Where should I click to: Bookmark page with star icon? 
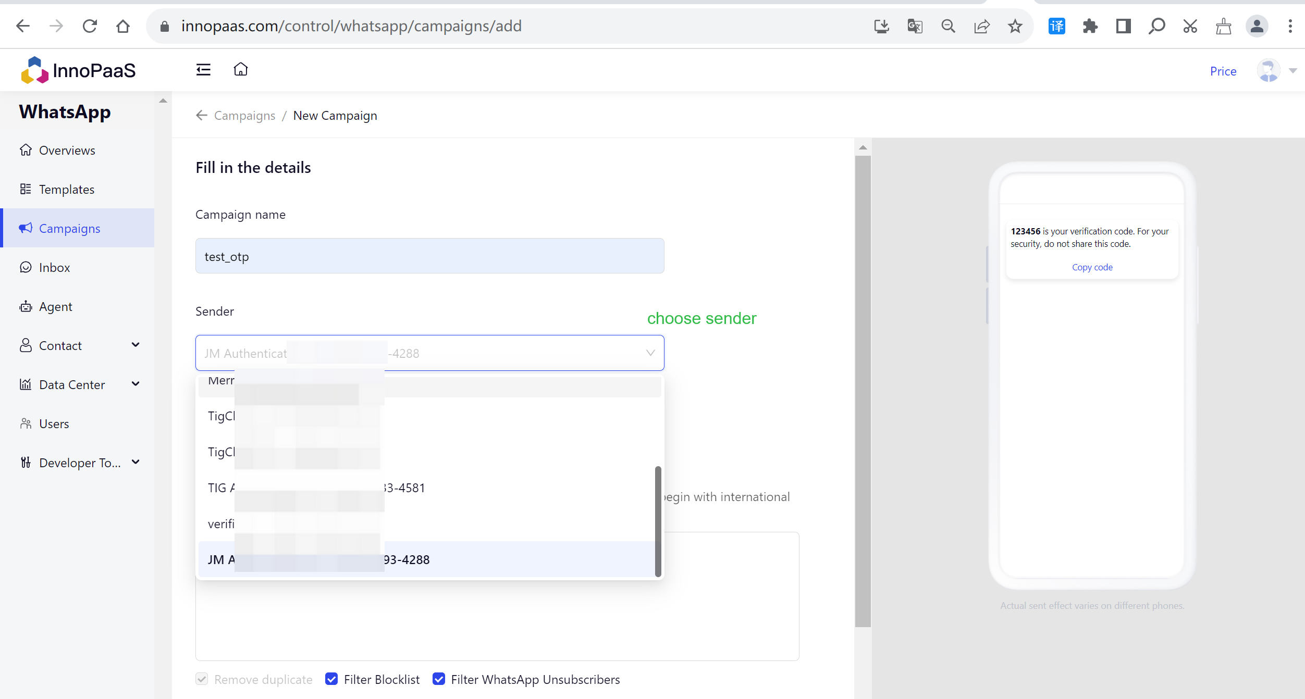[x=1015, y=26]
